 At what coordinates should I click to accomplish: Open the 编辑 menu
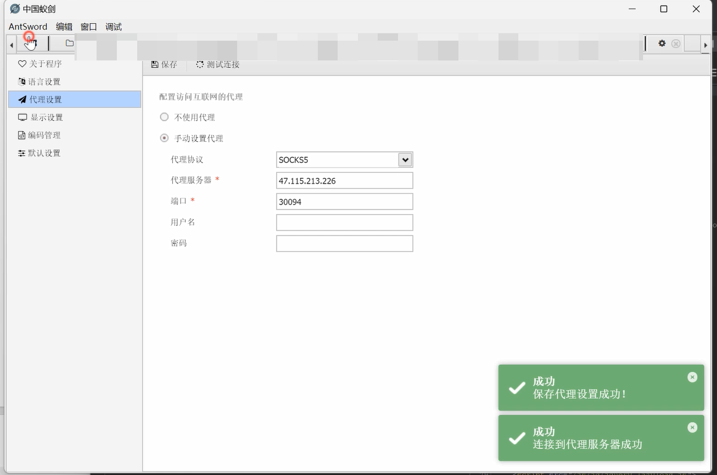[x=64, y=27]
